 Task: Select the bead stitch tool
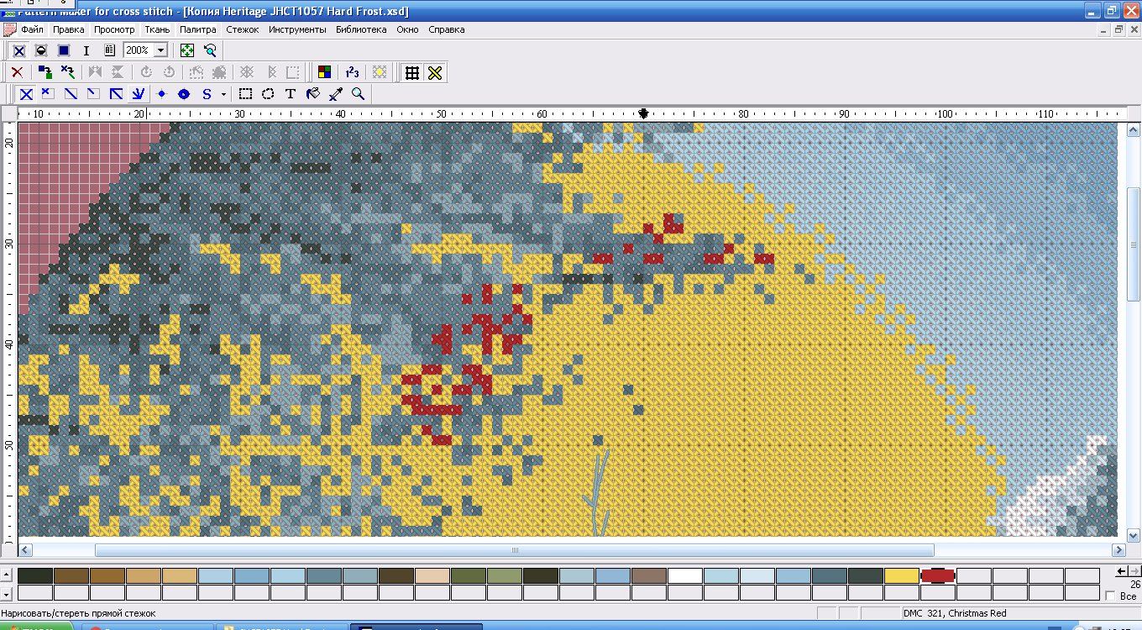pos(184,94)
